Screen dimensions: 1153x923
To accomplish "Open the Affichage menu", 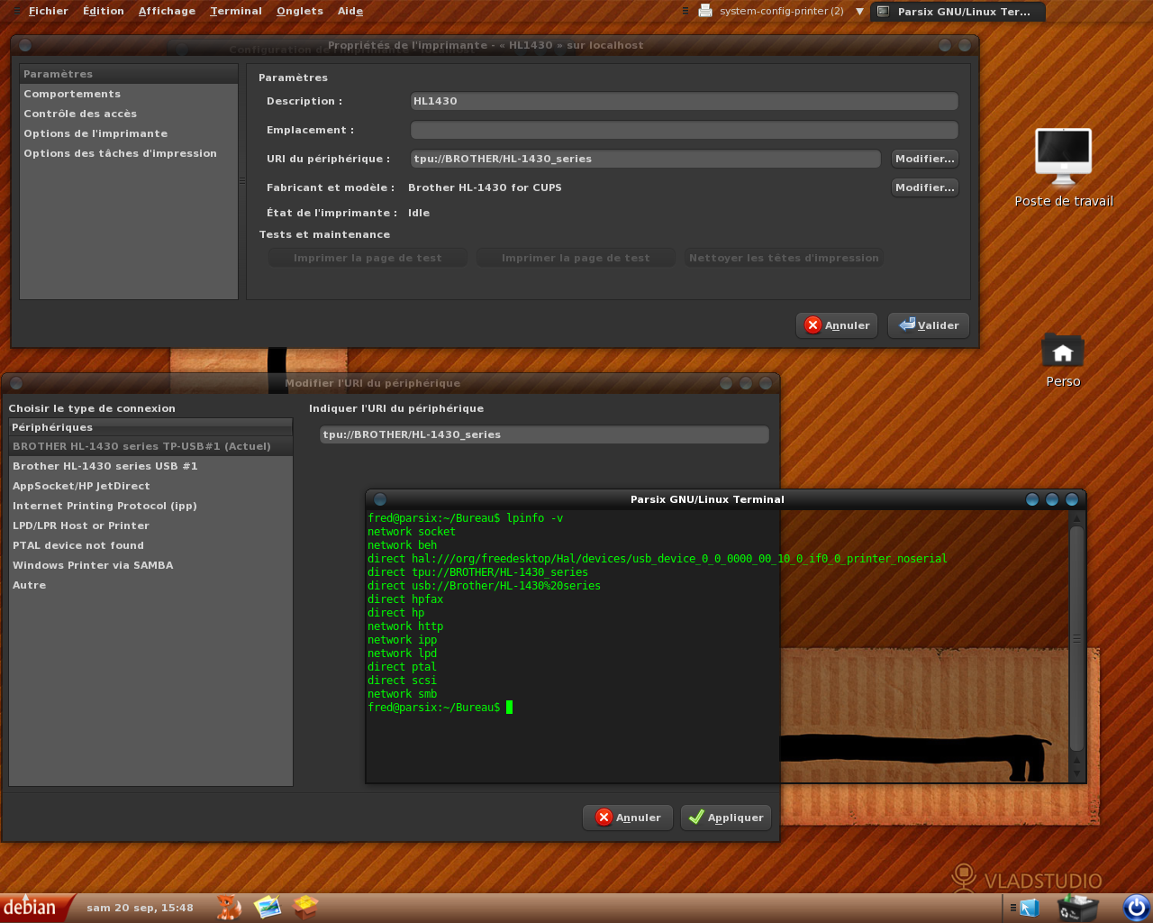I will point(167,11).
